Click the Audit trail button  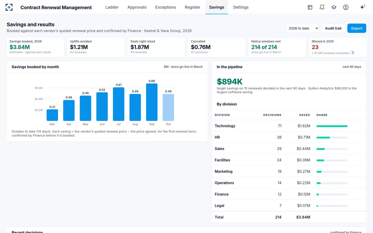click(333, 28)
